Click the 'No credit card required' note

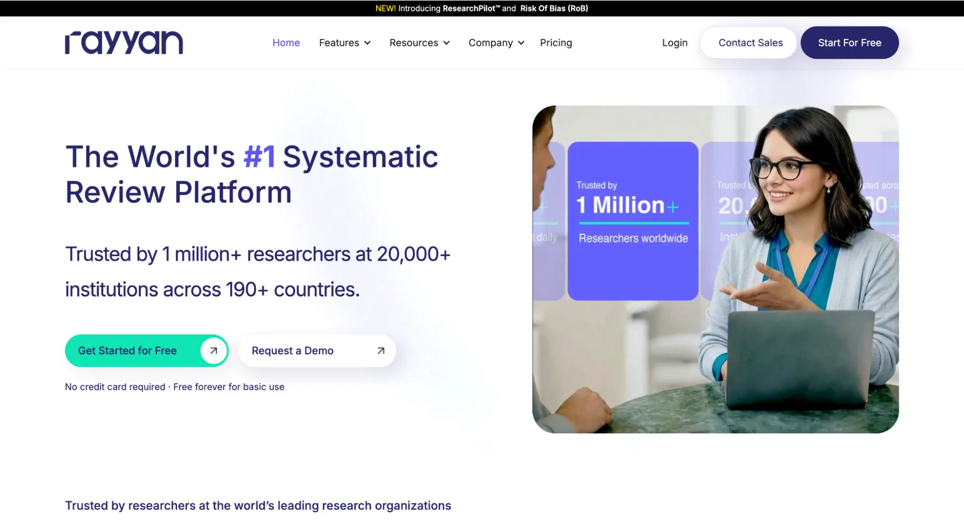pyautogui.click(x=115, y=387)
